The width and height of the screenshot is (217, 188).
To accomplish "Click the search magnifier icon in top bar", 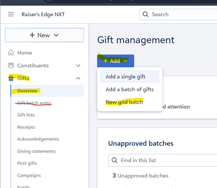I will pyautogui.click(x=146, y=14).
